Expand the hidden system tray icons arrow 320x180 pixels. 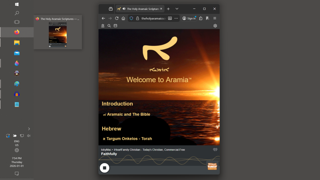[x=29, y=129]
